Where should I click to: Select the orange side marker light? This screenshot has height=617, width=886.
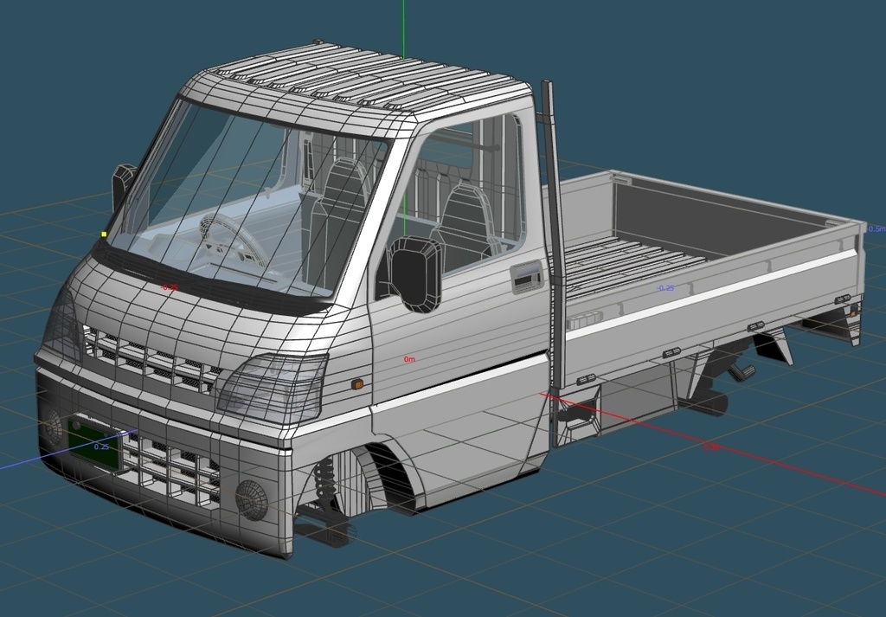(357, 385)
